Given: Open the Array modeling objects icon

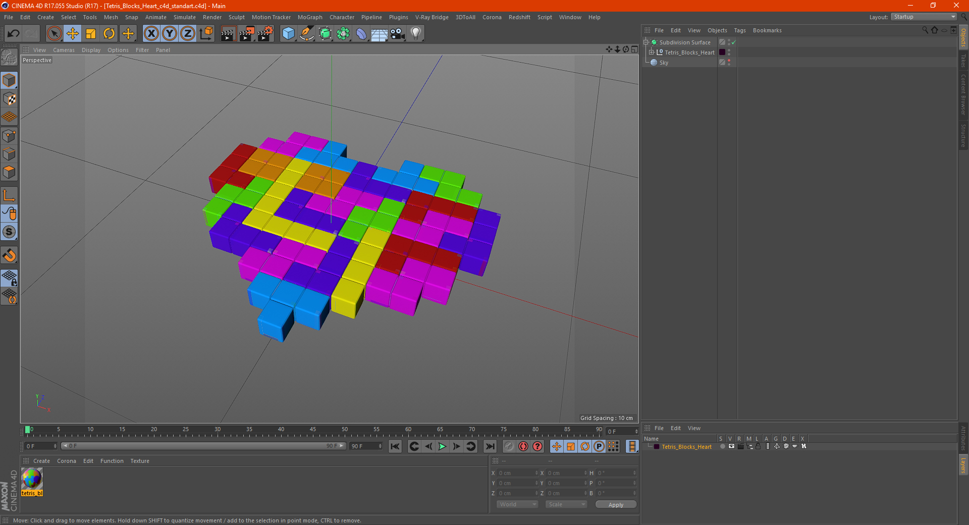Looking at the screenshot, I should tap(343, 34).
